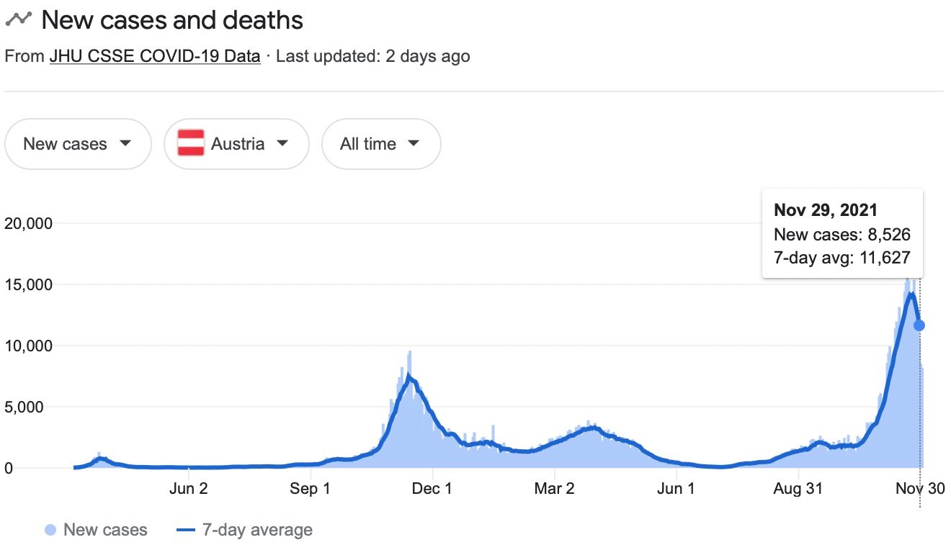Image resolution: width=951 pixels, height=550 pixels.
Task: Open the All time range dropdown
Action: tap(380, 144)
